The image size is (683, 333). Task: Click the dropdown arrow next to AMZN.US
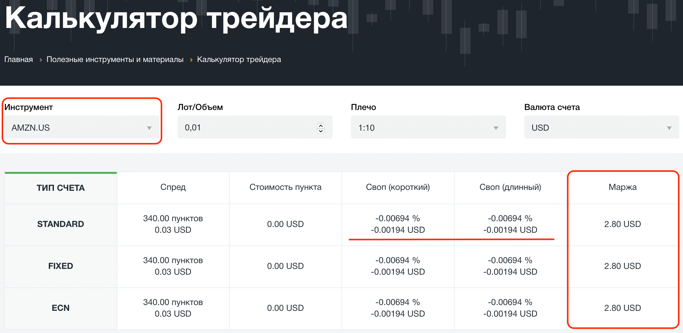[x=149, y=128]
